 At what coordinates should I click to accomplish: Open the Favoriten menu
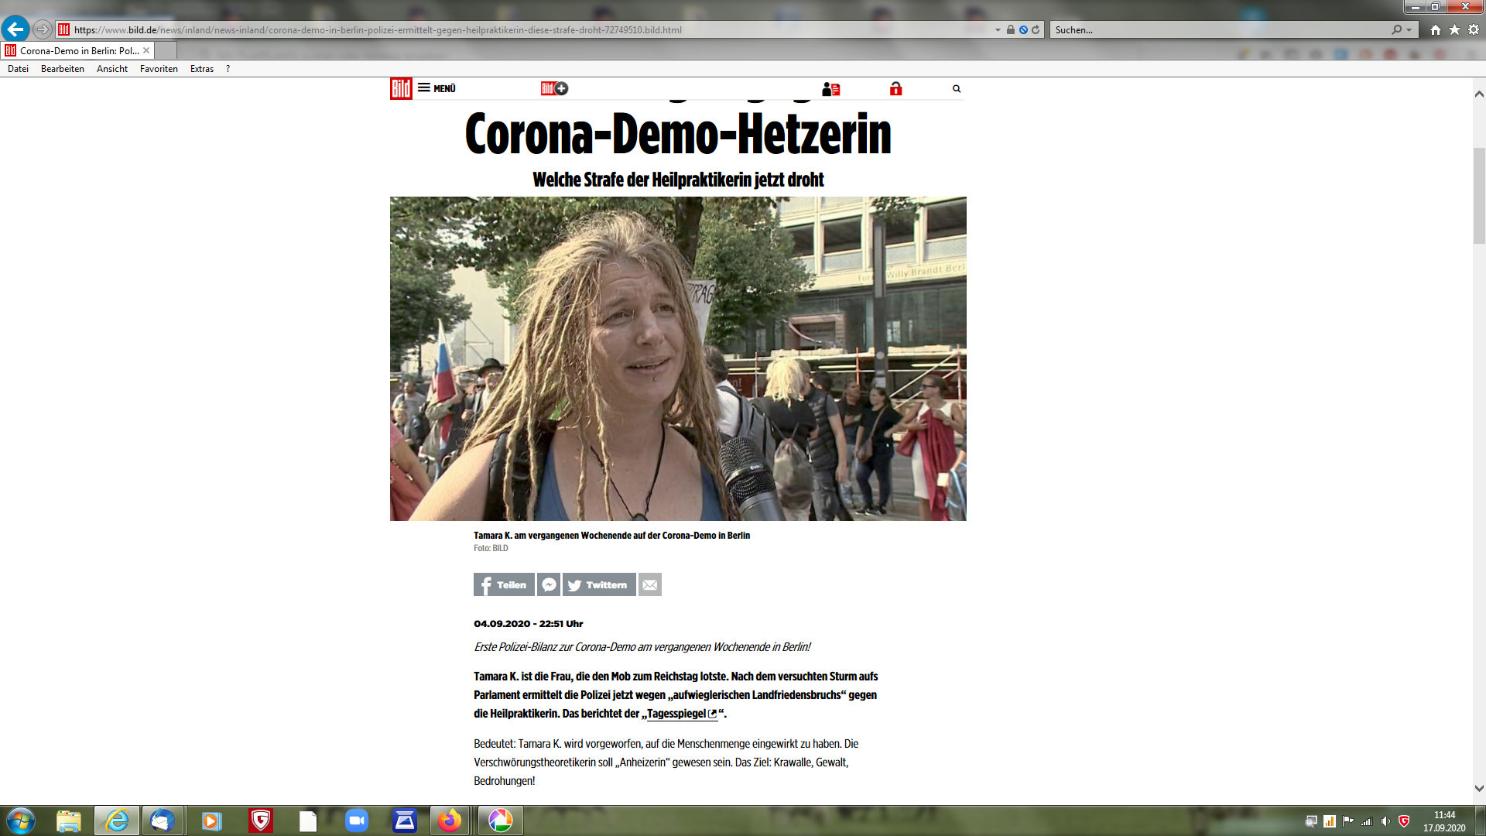[x=159, y=69]
